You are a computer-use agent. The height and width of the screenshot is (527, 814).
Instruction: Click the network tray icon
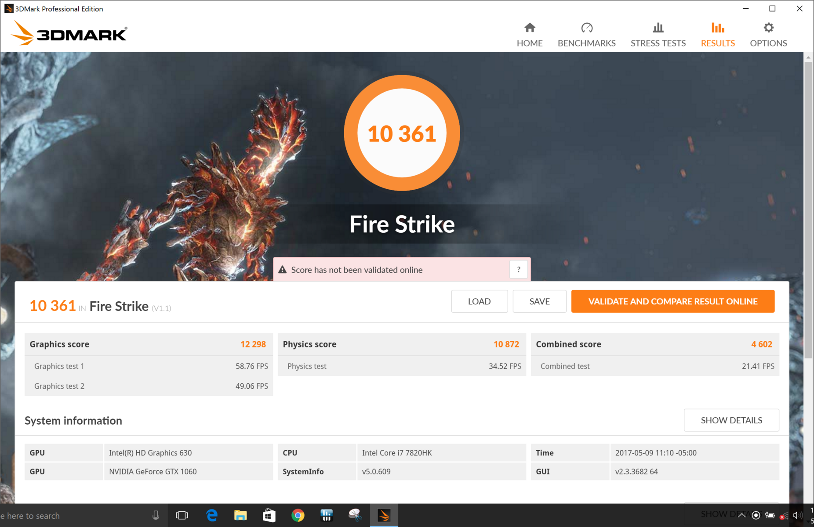click(784, 516)
